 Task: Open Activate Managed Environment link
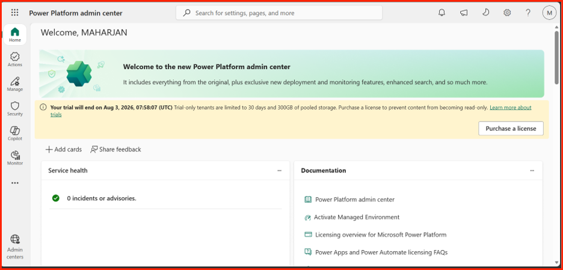pos(357,217)
